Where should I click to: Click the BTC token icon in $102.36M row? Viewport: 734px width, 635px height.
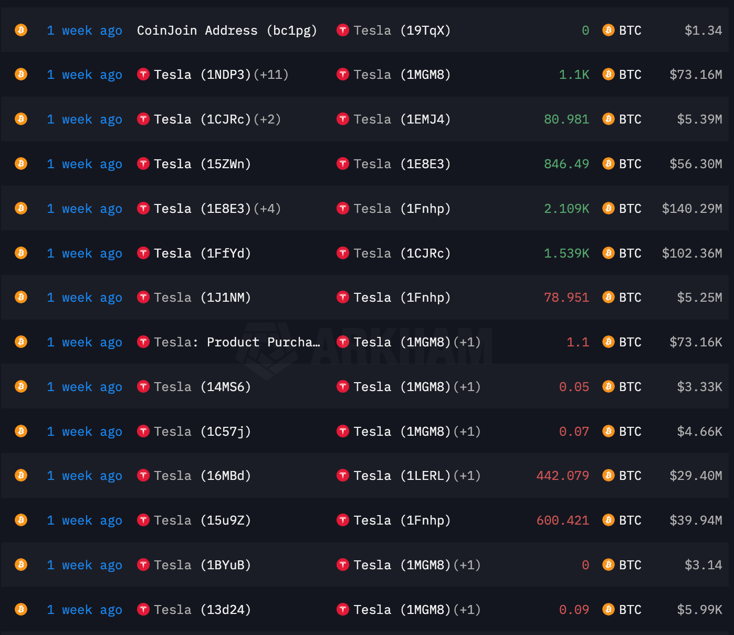[608, 253]
